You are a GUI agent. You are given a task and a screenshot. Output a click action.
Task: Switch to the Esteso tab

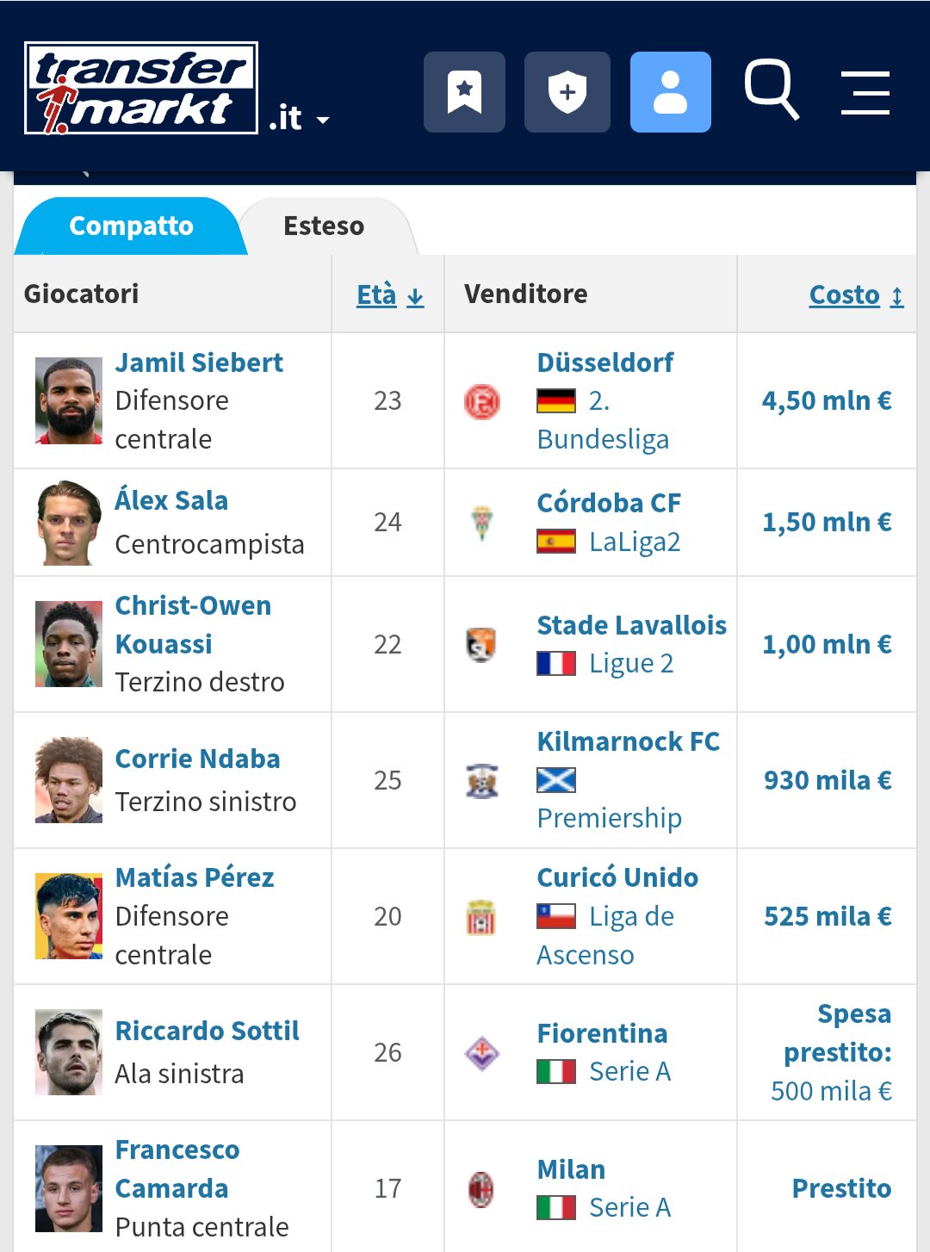point(324,226)
